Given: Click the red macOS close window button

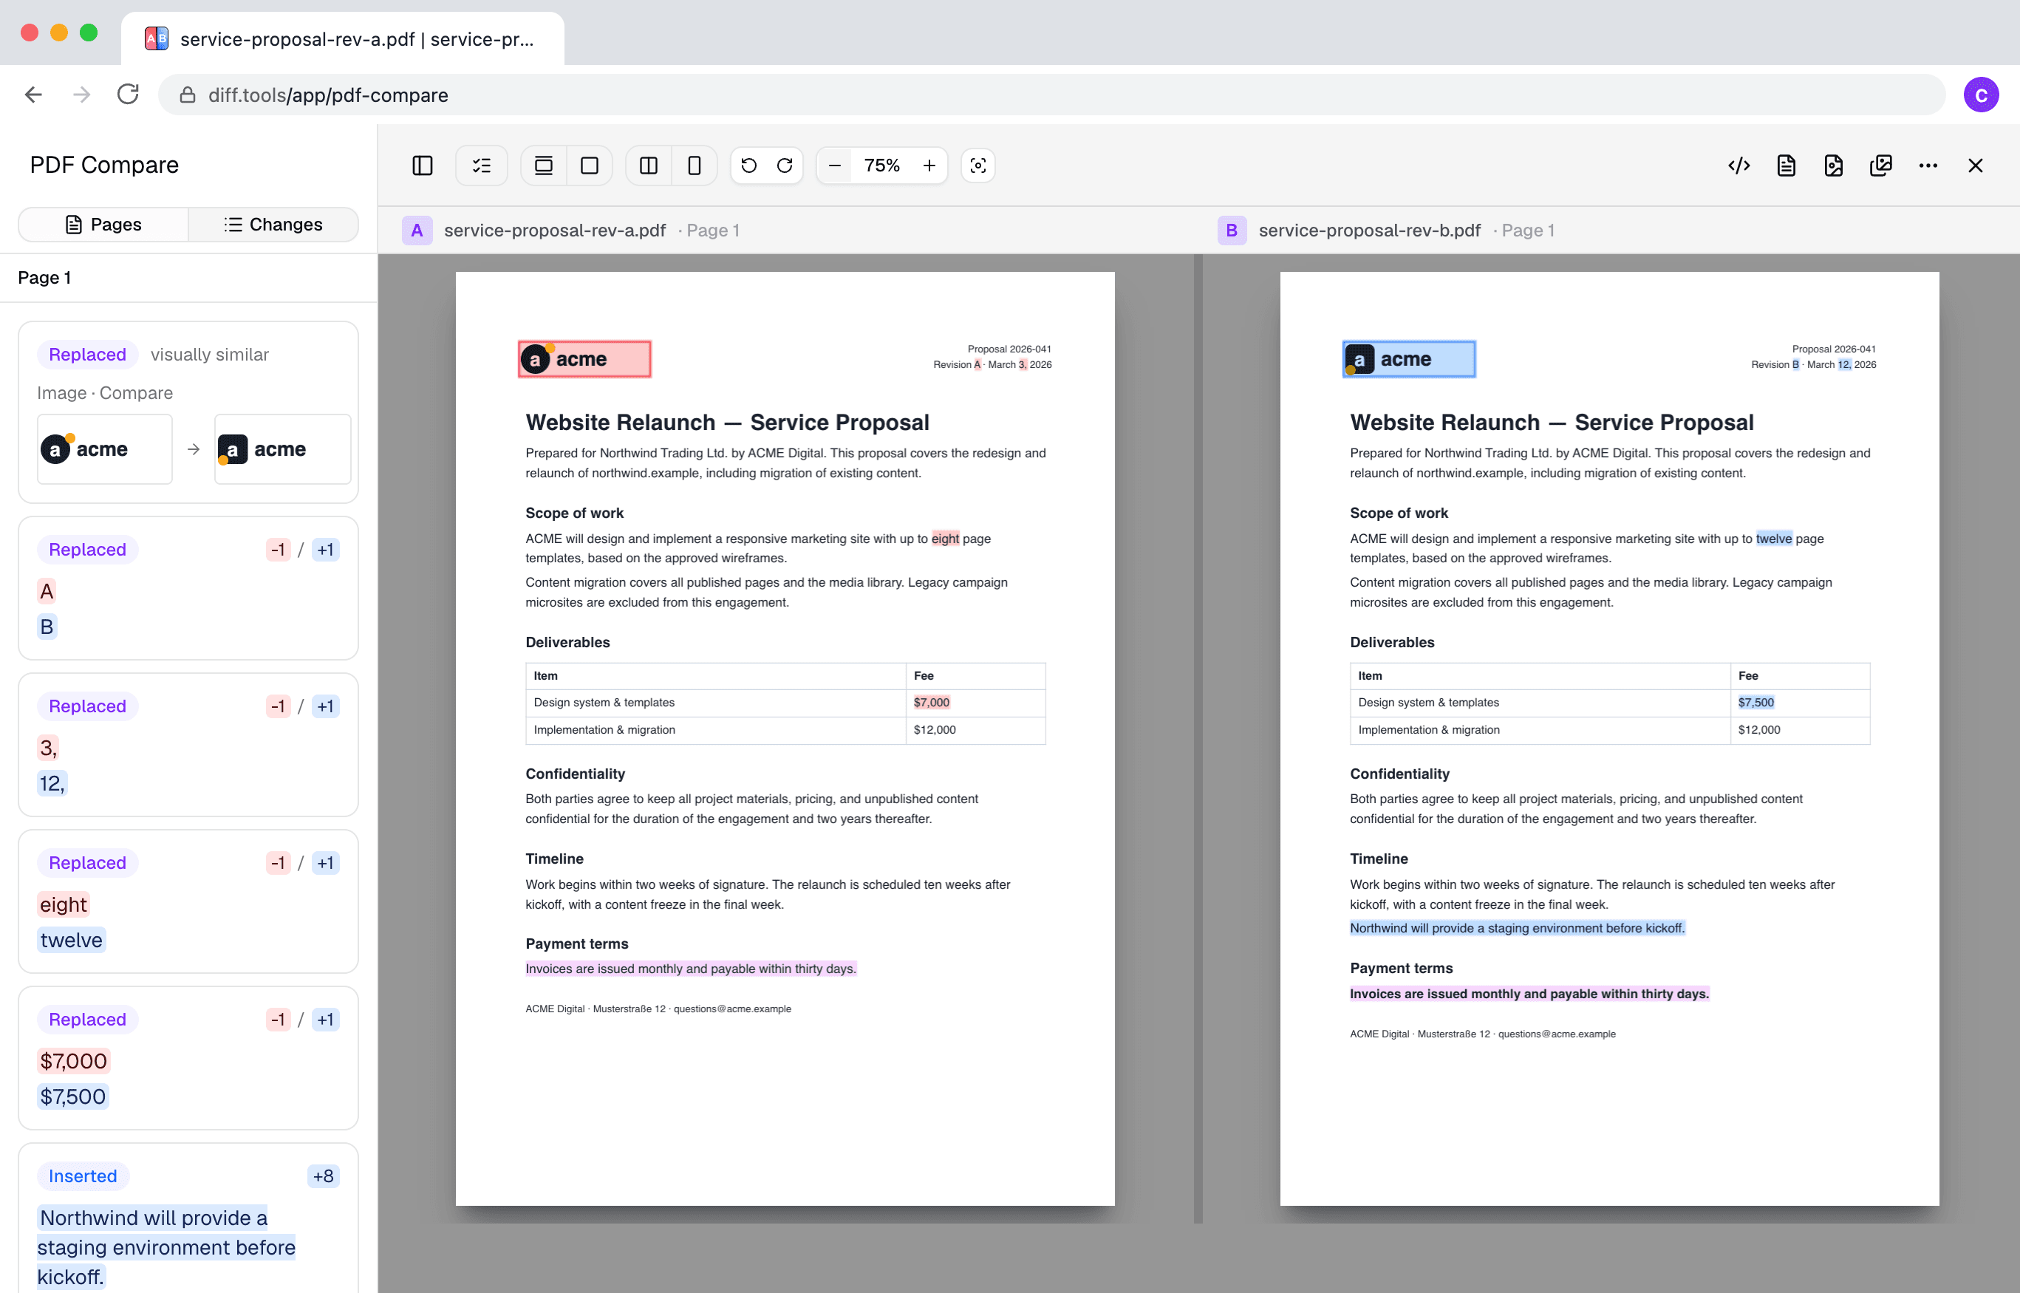Looking at the screenshot, I should (30, 32).
